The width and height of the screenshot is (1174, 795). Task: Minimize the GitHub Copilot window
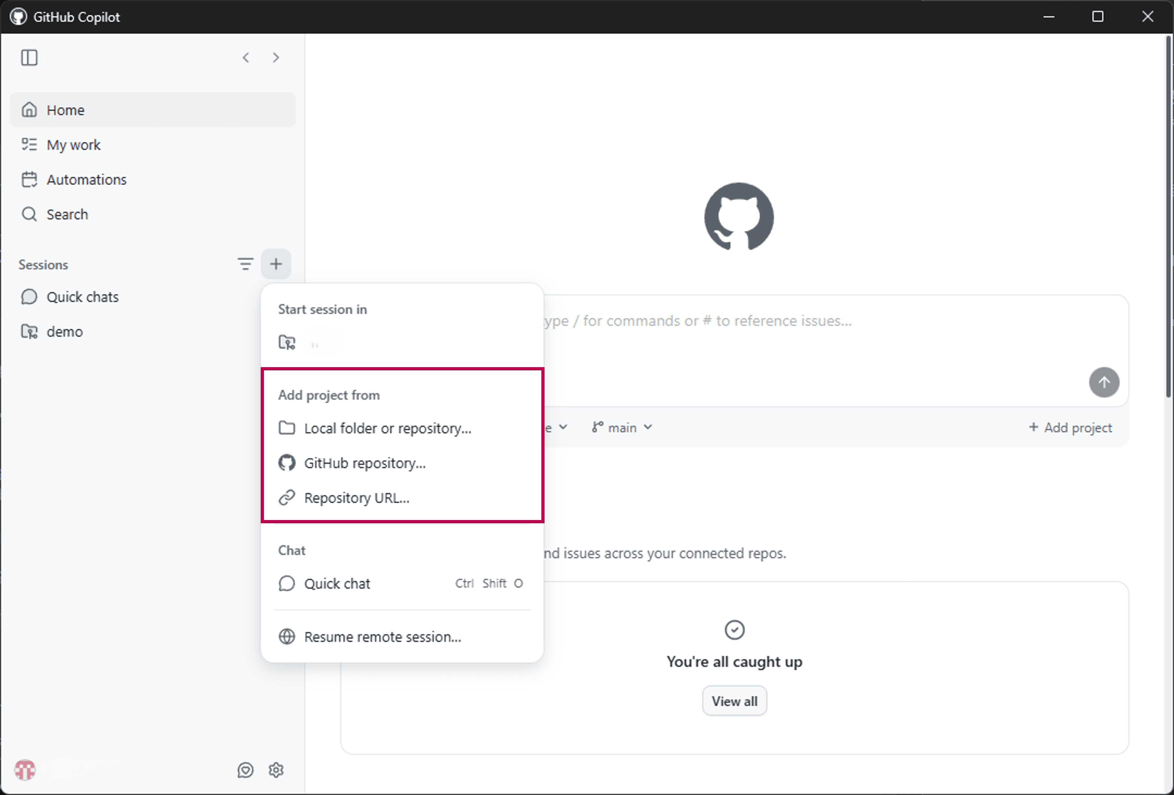tap(1049, 17)
